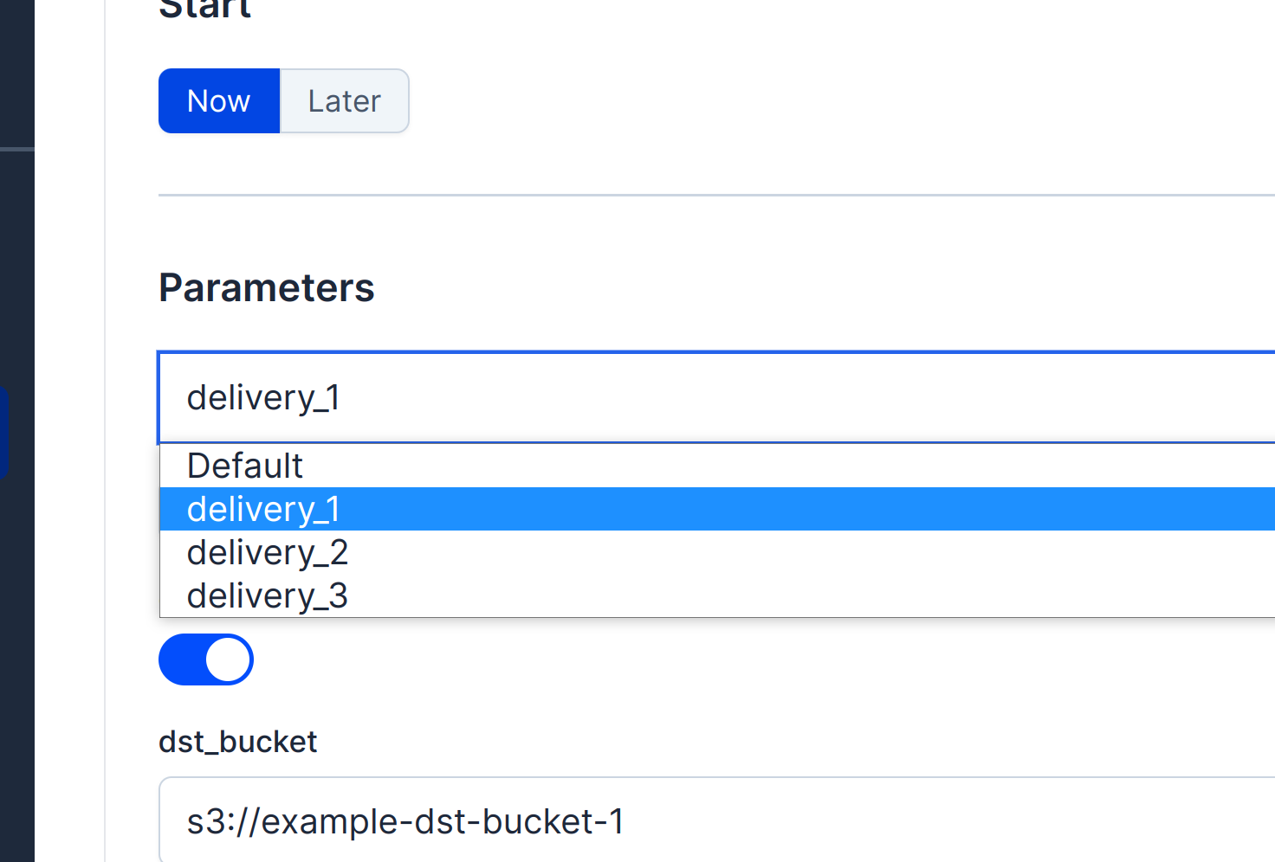Screen dimensions: 1275x862
Task: Click the highlighted sidebar navigation item
Action: [x=5, y=431]
